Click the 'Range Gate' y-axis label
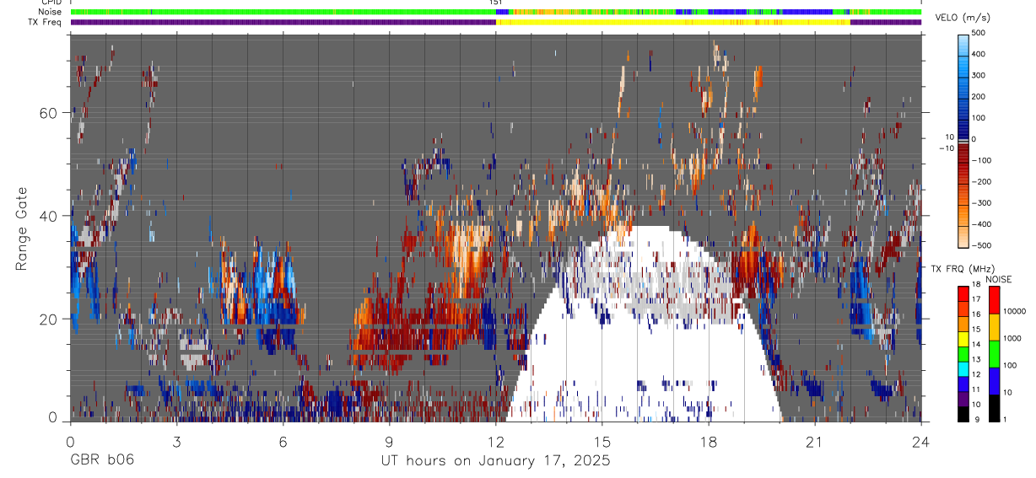This screenshot has height=478, width=1036. click(x=22, y=228)
